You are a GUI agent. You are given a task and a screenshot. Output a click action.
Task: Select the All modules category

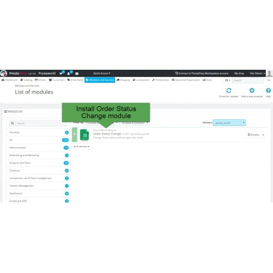[x=38, y=140]
